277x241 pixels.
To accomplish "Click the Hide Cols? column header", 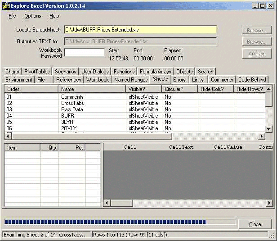I will pyautogui.click(x=216, y=89).
